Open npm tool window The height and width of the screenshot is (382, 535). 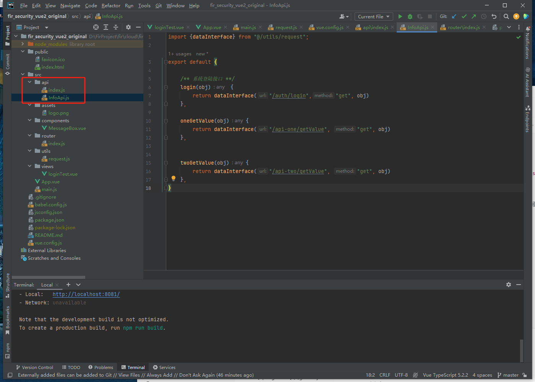[x=7, y=351]
